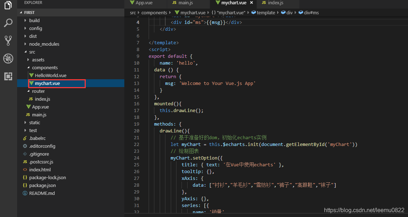Expand the static folder
This screenshot has width=408, height=217.
pyautogui.click(x=25, y=122)
